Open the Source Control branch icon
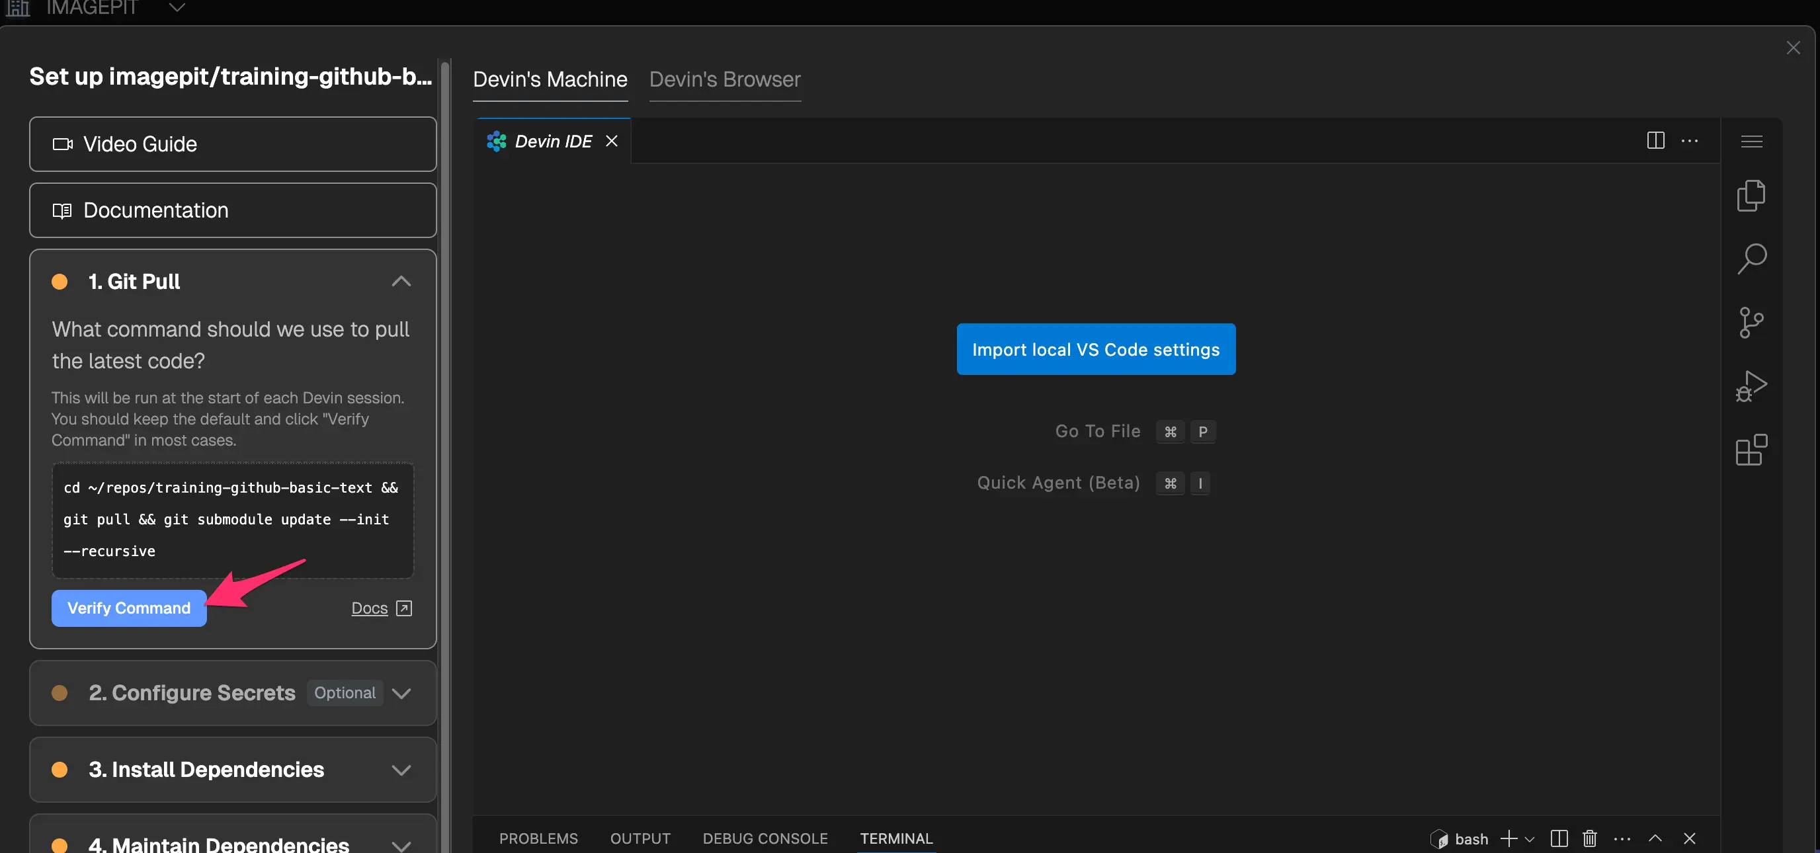This screenshot has height=853, width=1820. [x=1751, y=323]
